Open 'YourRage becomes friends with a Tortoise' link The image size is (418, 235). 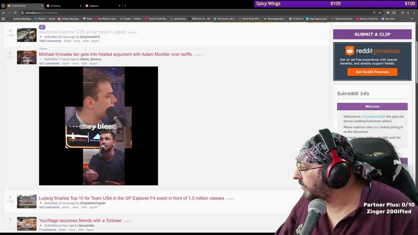[x=80, y=221]
